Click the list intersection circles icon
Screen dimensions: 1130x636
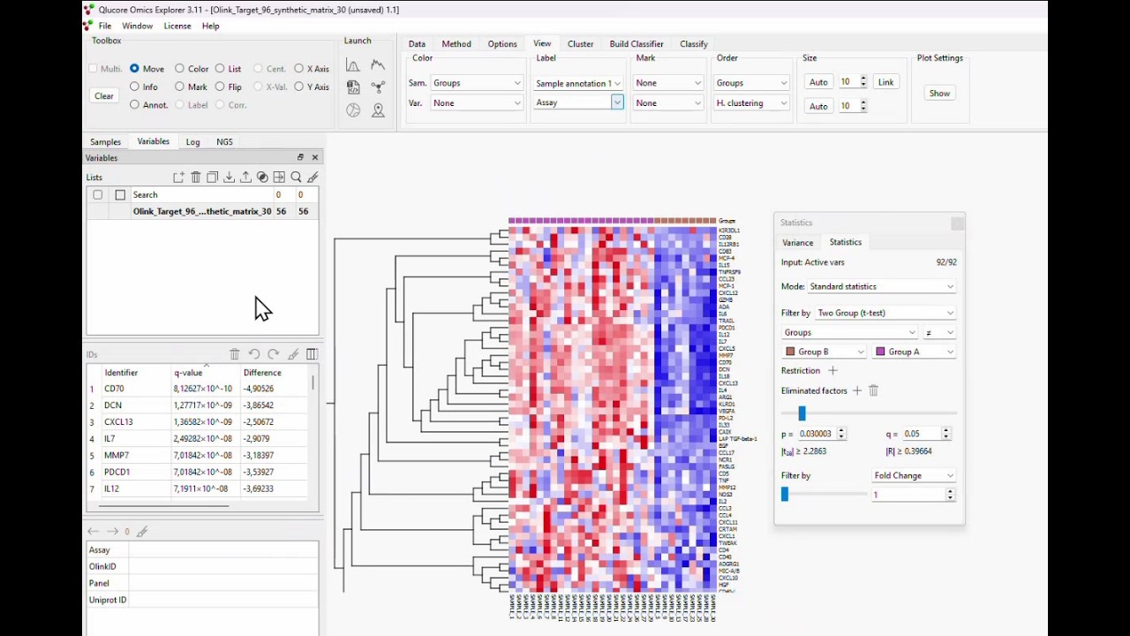(x=262, y=178)
